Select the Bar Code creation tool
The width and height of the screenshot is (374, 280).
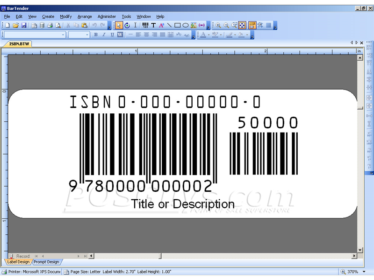[x=145, y=25]
